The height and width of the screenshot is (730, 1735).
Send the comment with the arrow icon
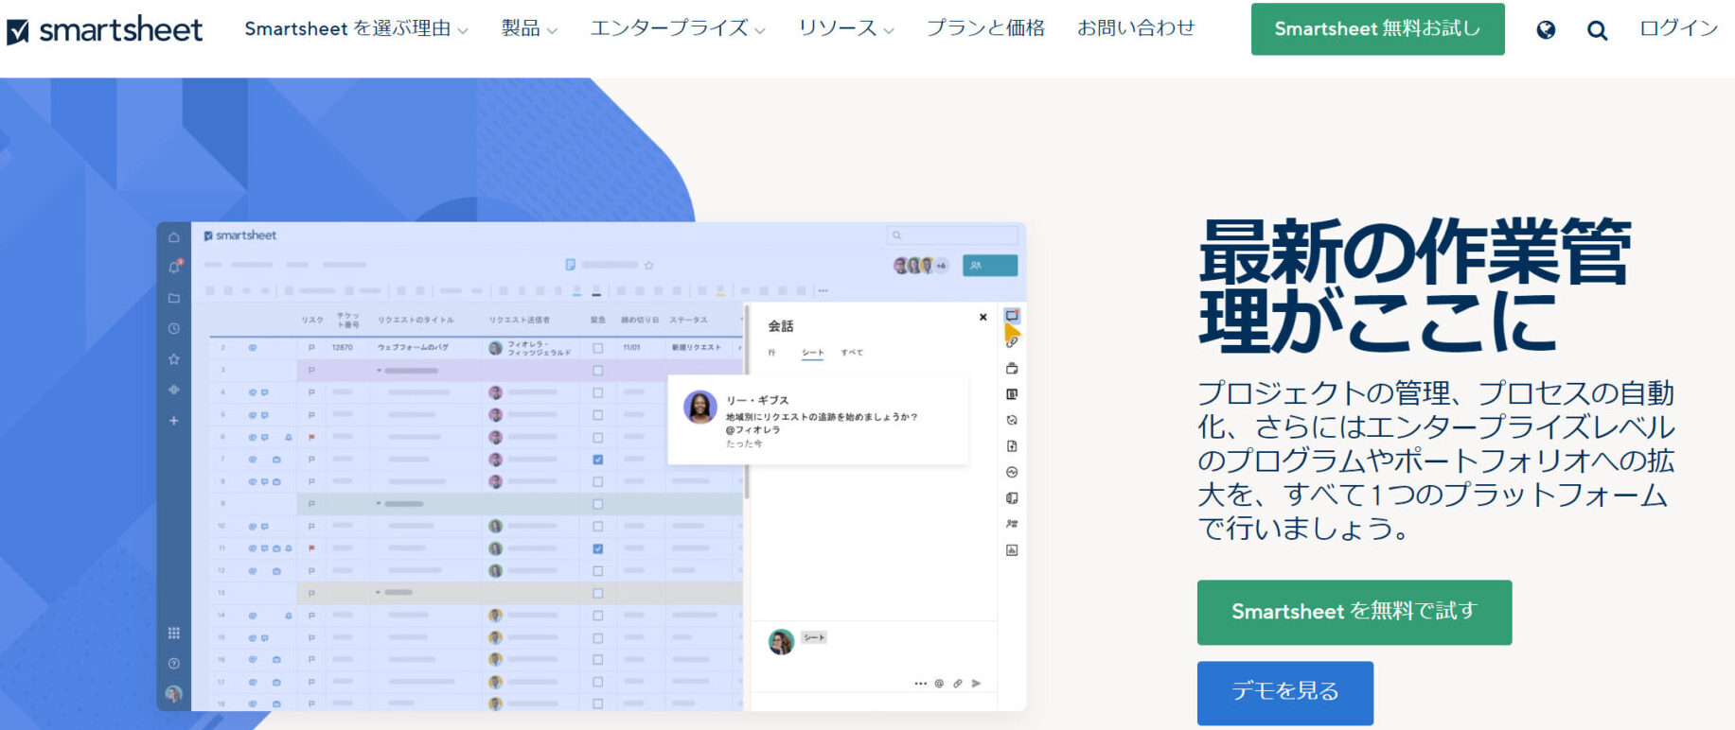point(977,683)
